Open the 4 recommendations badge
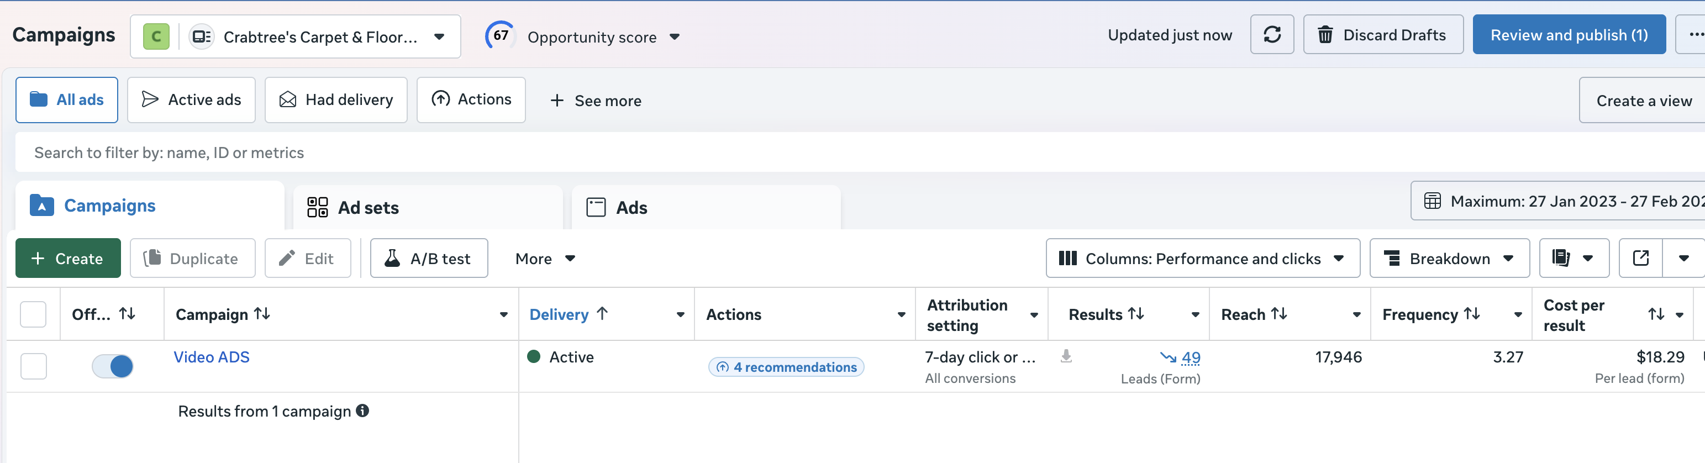 click(786, 367)
